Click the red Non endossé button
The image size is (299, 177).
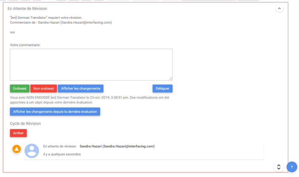point(44,88)
